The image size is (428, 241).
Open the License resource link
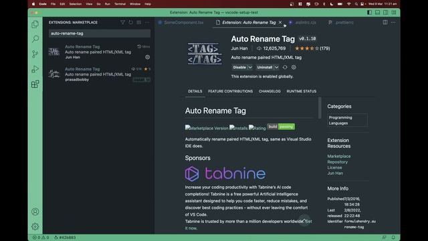coord(334,167)
